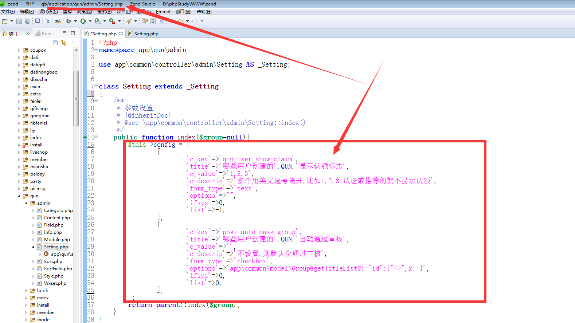Image resolution: width=575 pixels, height=323 pixels.
Task: Click the Debug bug icon
Action: (x=69, y=21)
